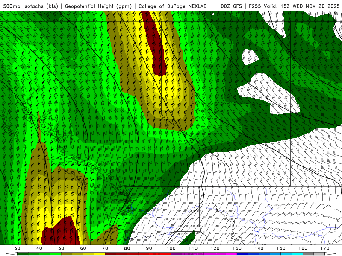Click the 60 label on the color scale

[83, 248]
